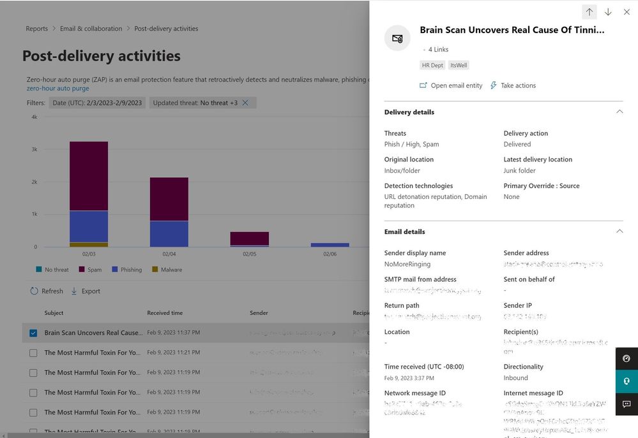Click 'Inbound' directionality value
This screenshot has width=638, height=438.
(x=515, y=377)
